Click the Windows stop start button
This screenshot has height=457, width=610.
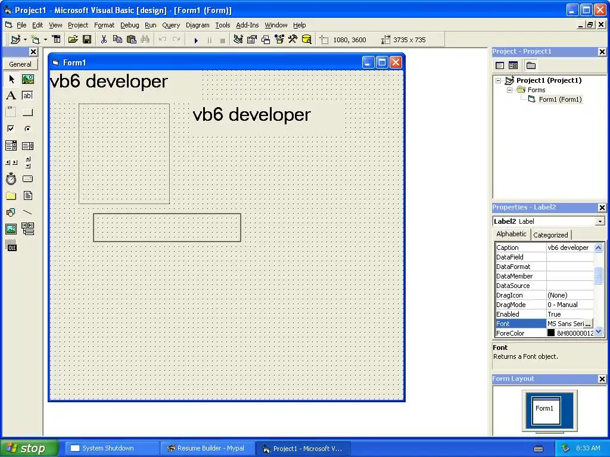30,449
